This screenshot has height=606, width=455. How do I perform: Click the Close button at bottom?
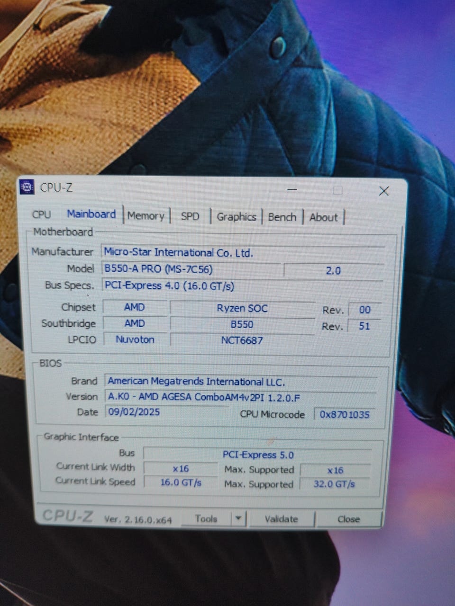click(348, 519)
